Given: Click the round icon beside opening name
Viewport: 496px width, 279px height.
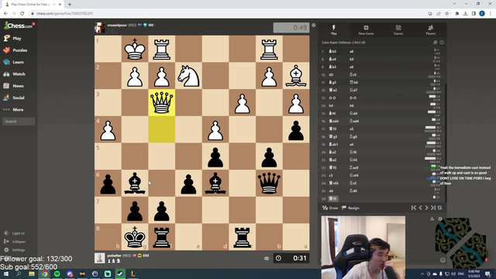Looking at the screenshot, I should [x=442, y=43].
